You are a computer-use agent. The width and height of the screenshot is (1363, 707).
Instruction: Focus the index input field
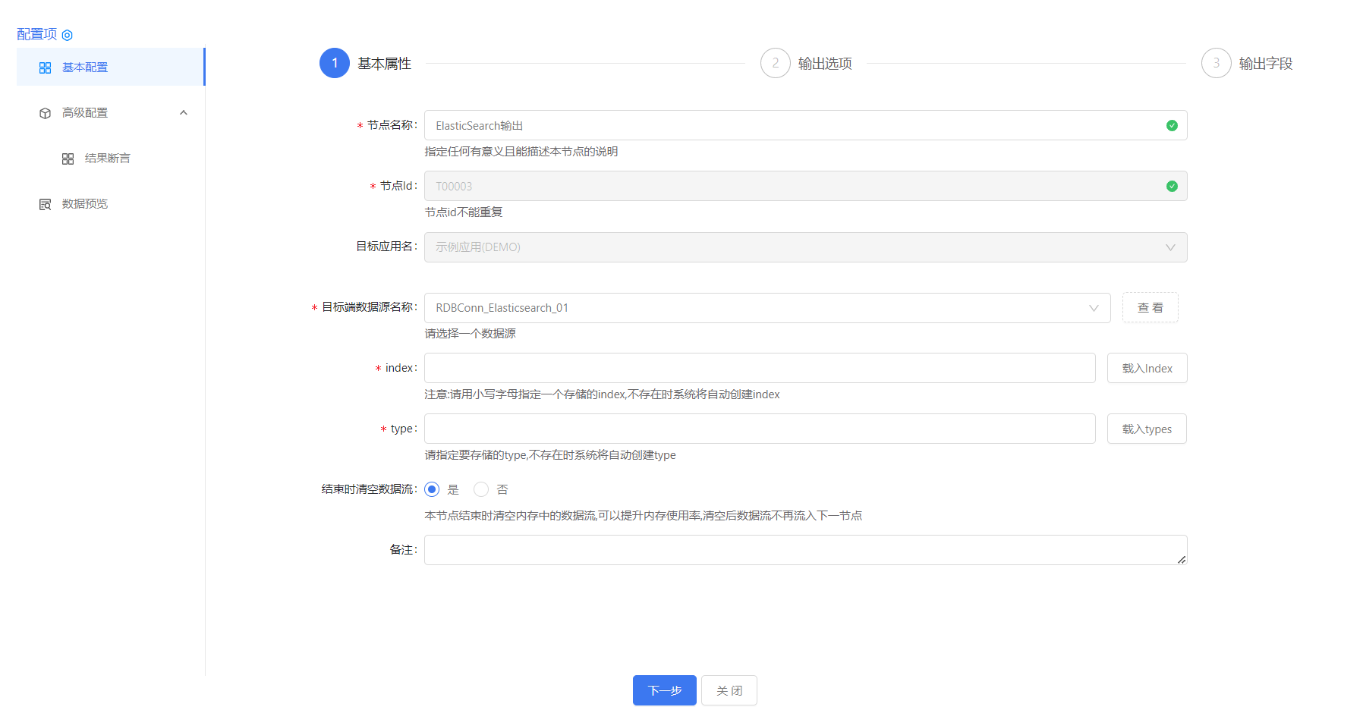pyautogui.click(x=759, y=368)
